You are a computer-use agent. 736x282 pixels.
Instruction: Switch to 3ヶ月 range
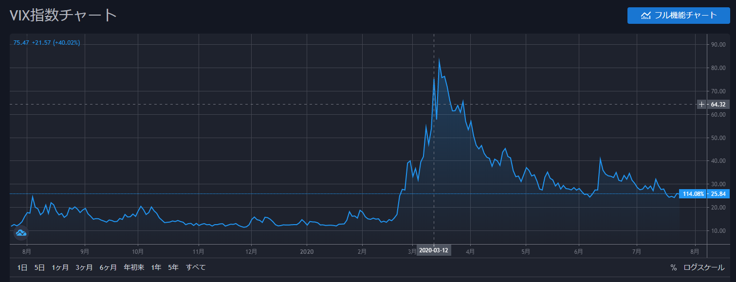click(x=84, y=267)
